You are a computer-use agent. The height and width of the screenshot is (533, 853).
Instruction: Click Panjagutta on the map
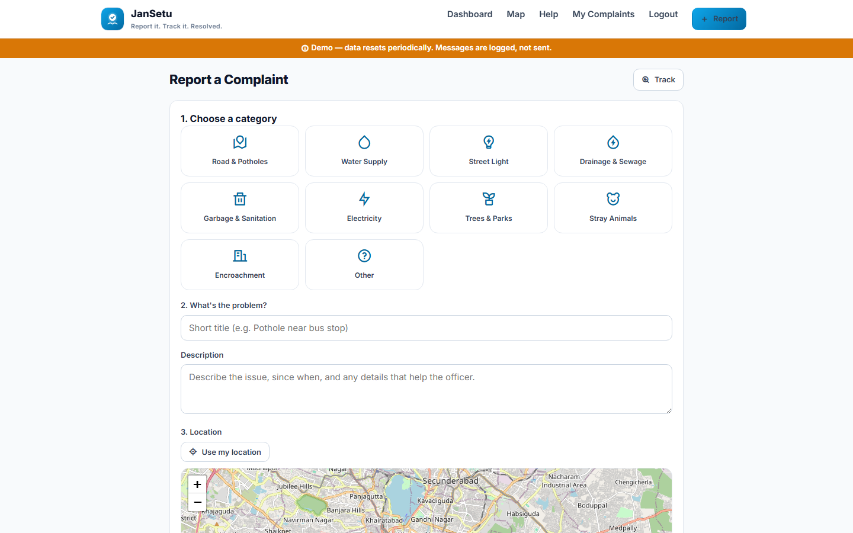pos(366,496)
